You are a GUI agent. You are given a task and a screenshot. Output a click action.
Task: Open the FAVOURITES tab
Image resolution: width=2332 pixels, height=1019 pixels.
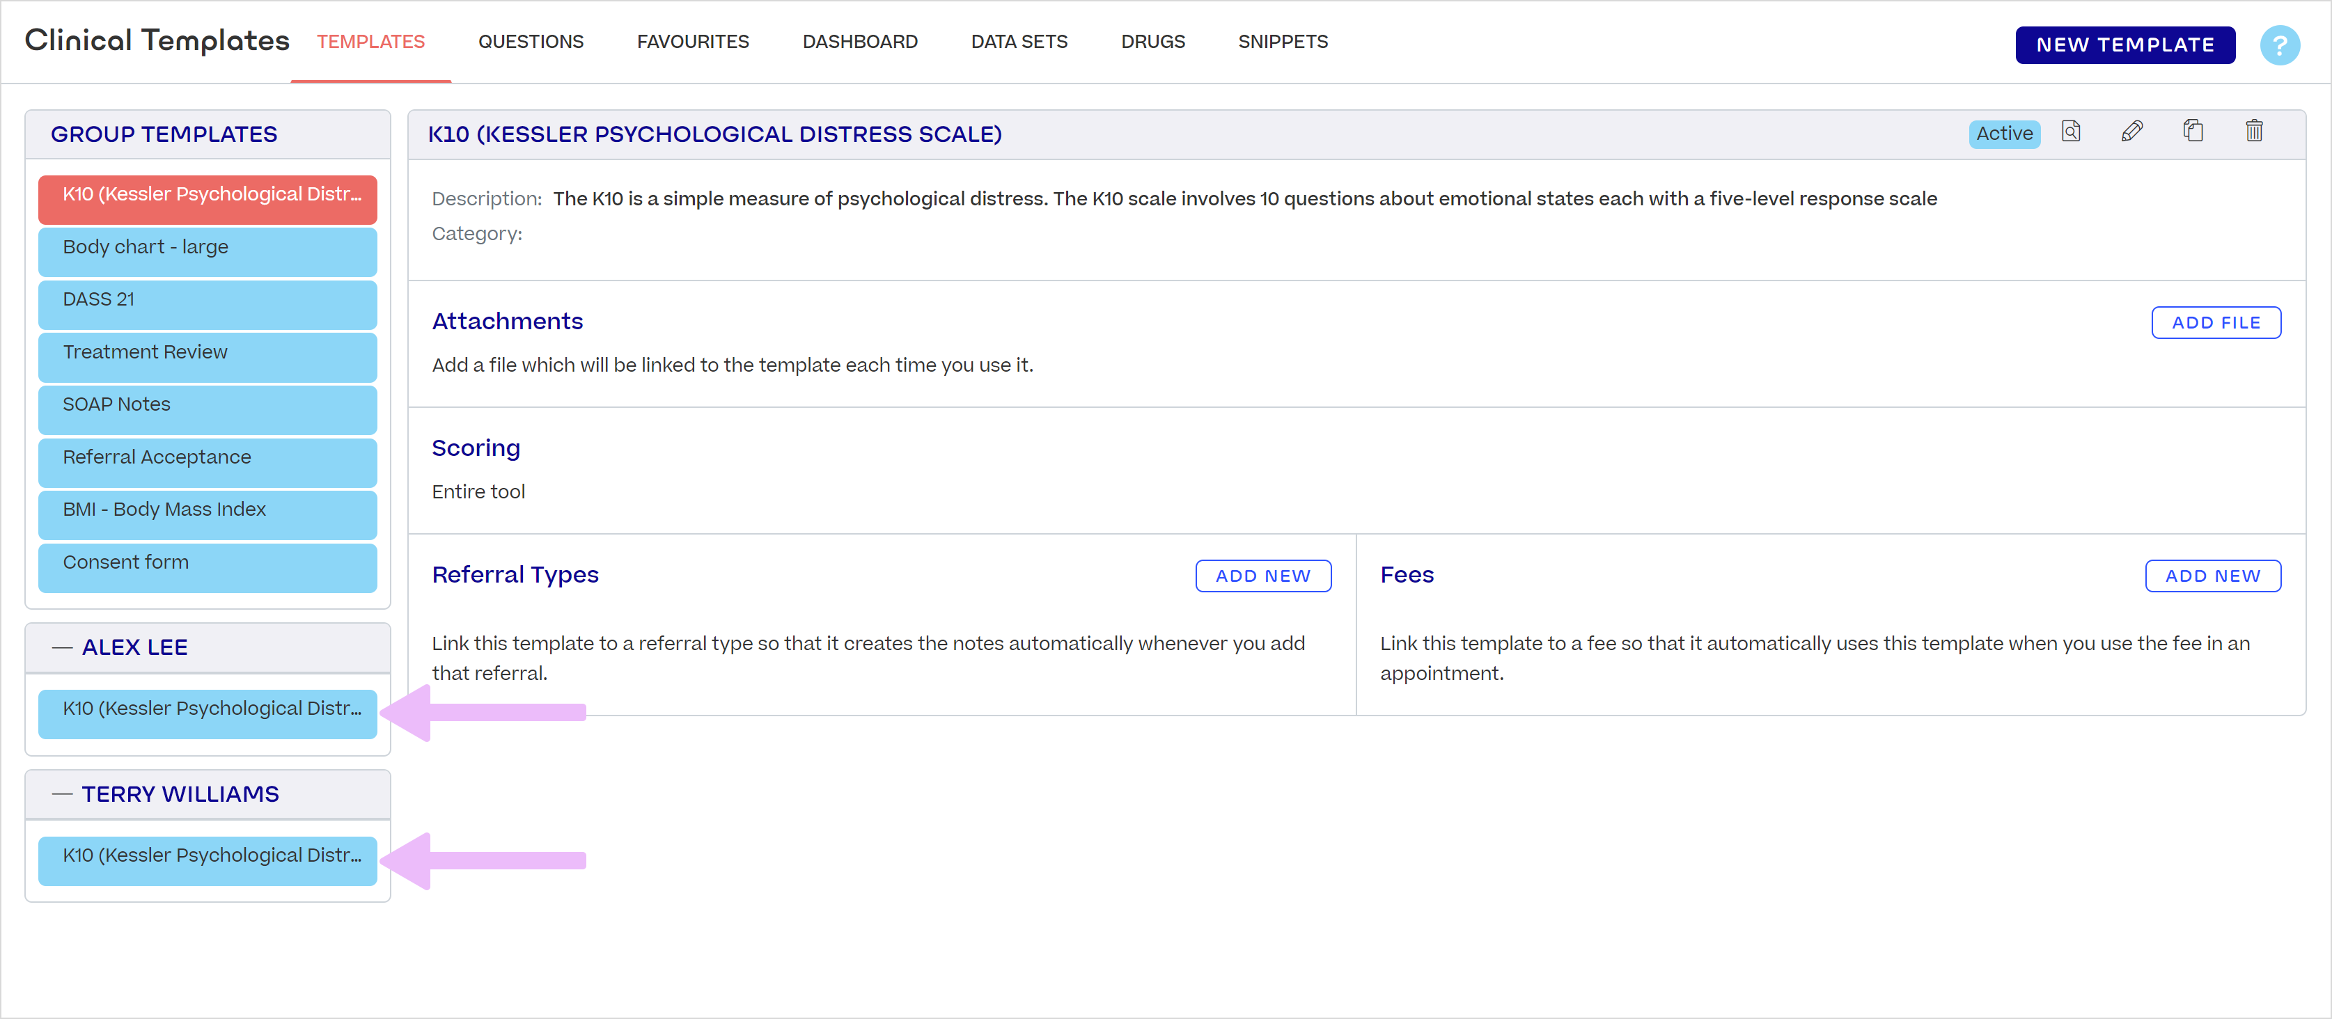(693, 42)
